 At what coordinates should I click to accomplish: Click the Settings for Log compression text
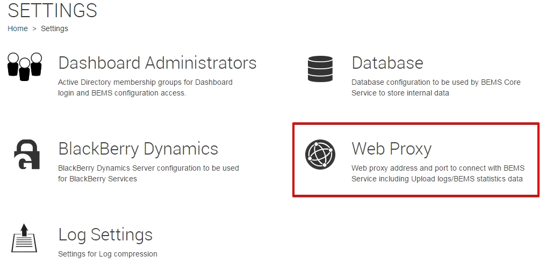[107, 254]
